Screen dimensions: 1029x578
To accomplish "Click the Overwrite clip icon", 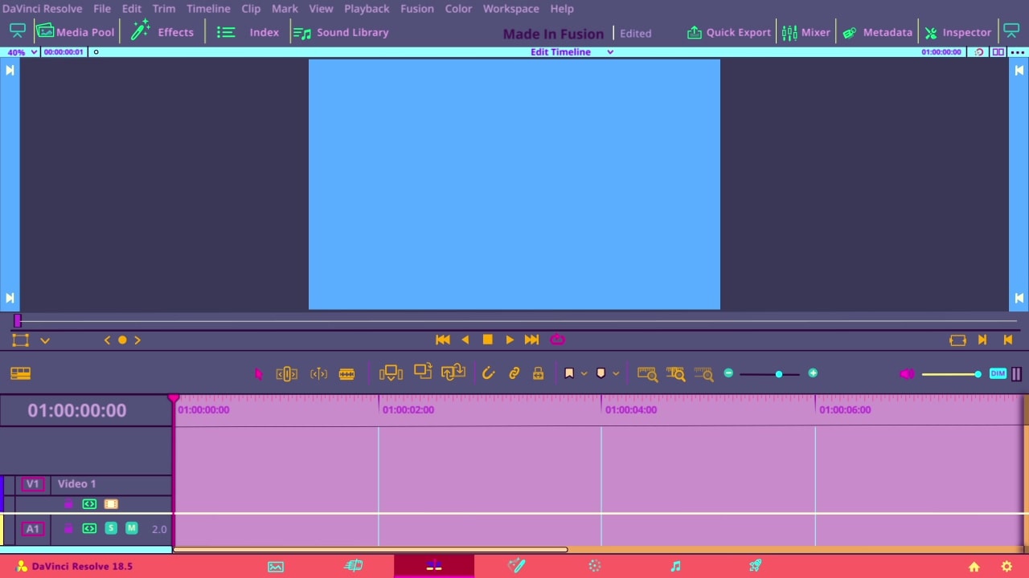I will click(423, 372).
